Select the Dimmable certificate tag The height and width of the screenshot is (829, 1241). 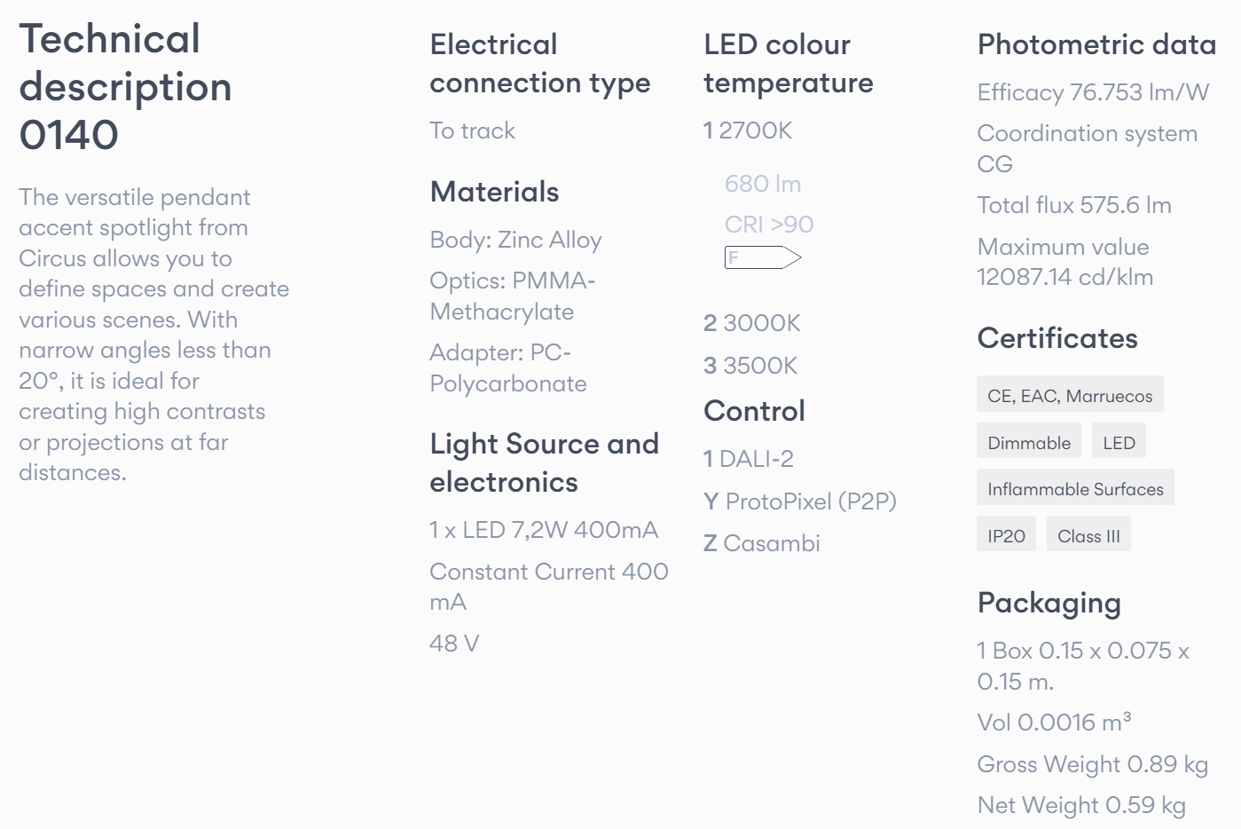point(1029,443)
